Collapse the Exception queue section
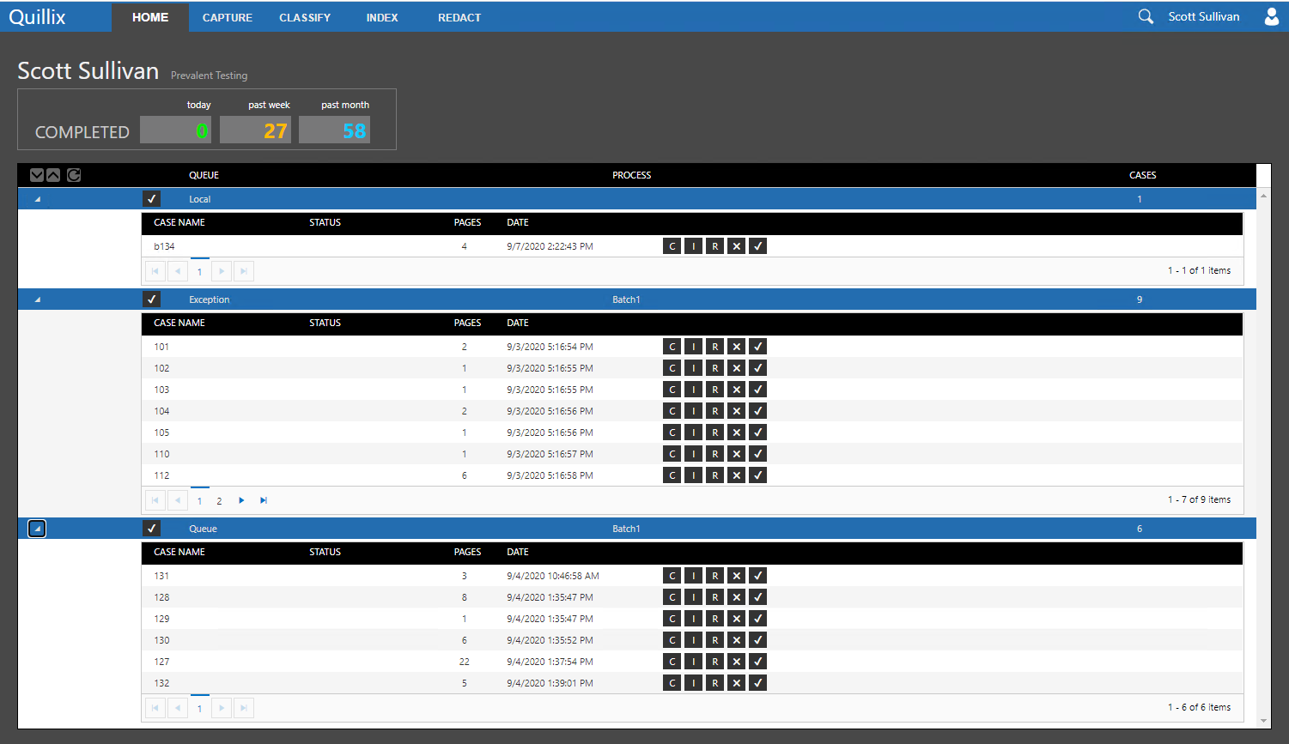Screen dimensions: 1289x744 37,299
